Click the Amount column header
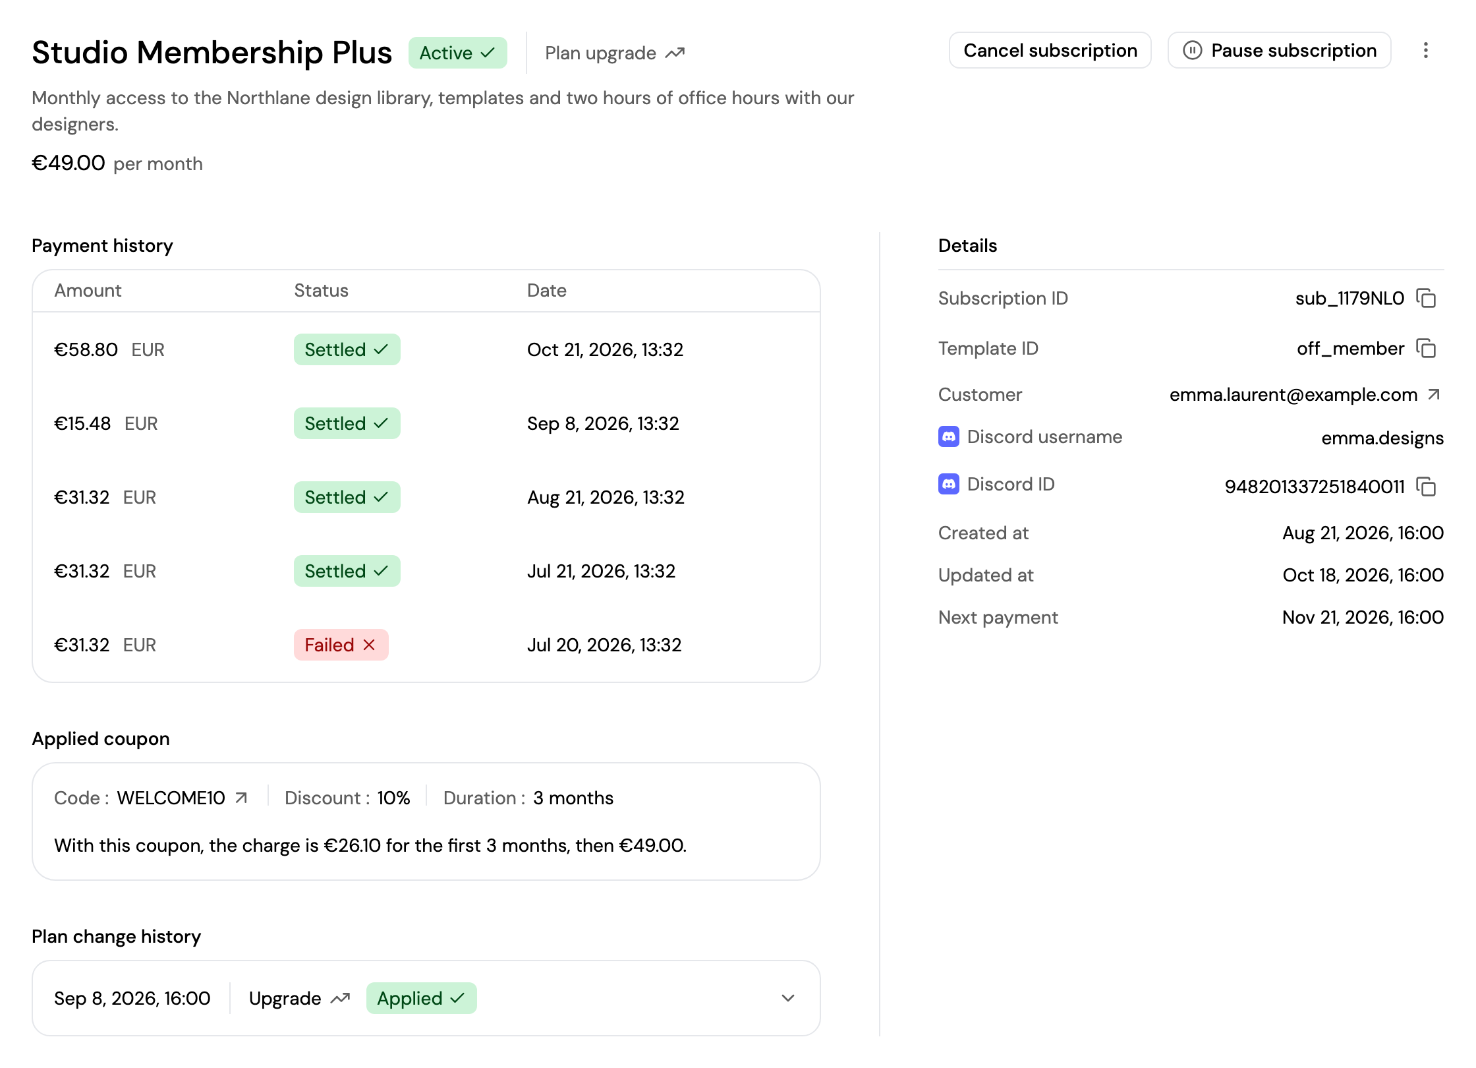 pyautogui.click(x=88, y=290)
